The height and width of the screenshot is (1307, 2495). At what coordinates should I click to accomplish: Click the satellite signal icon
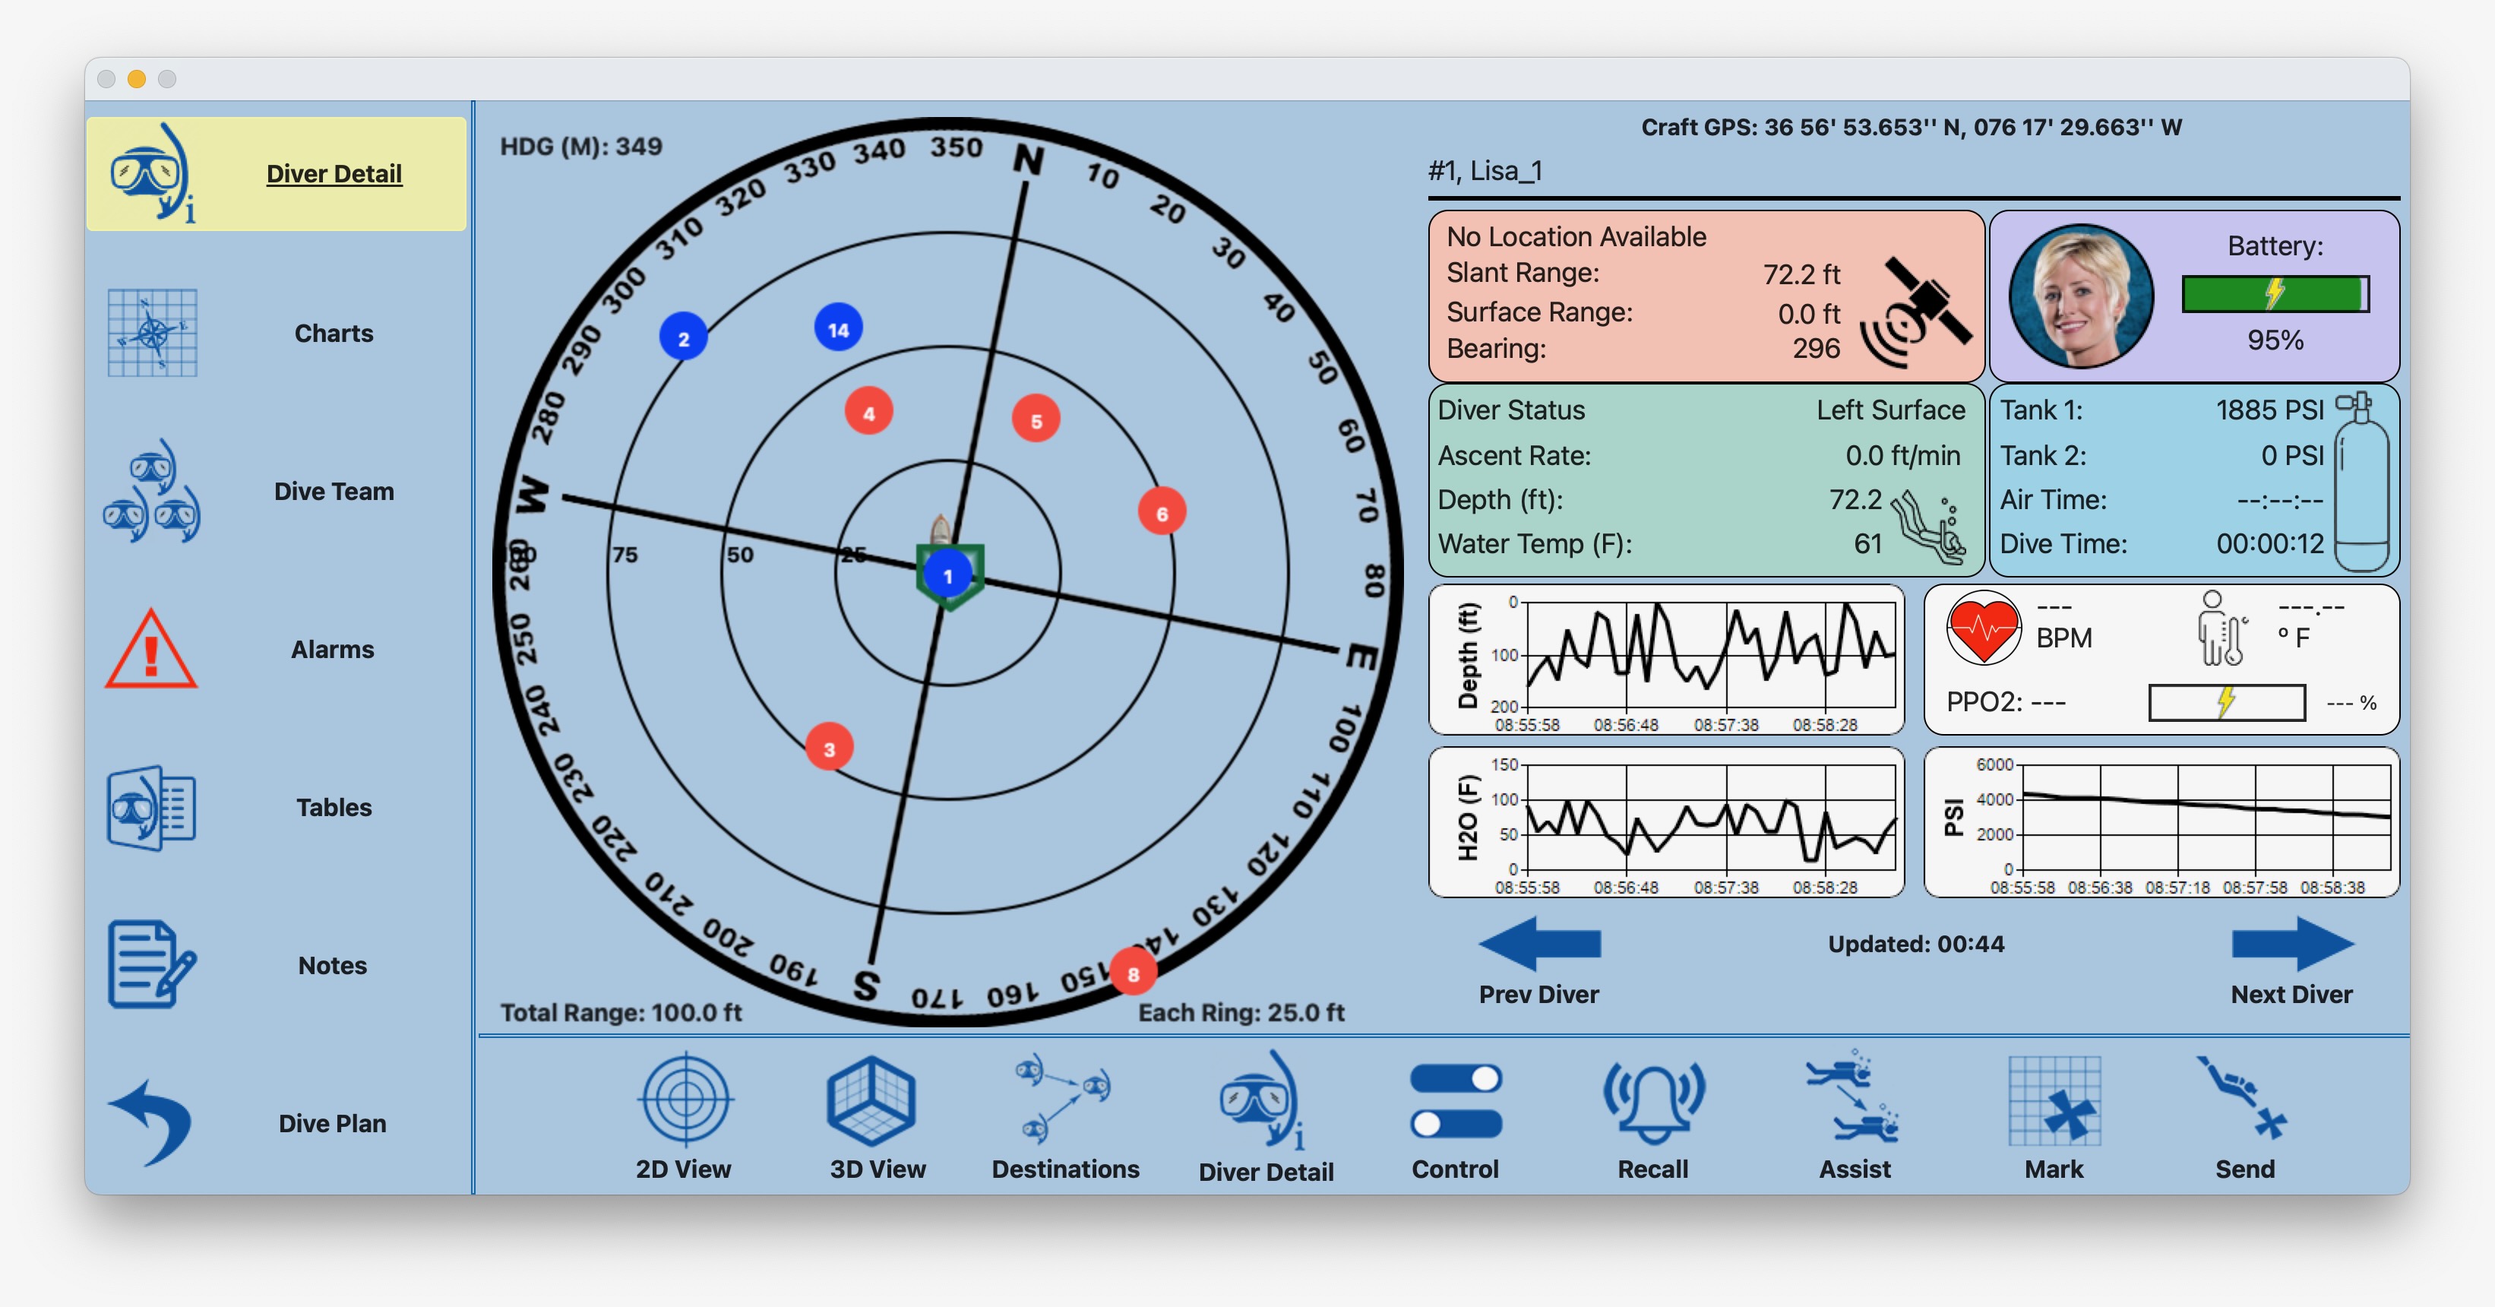[1915, 313]
